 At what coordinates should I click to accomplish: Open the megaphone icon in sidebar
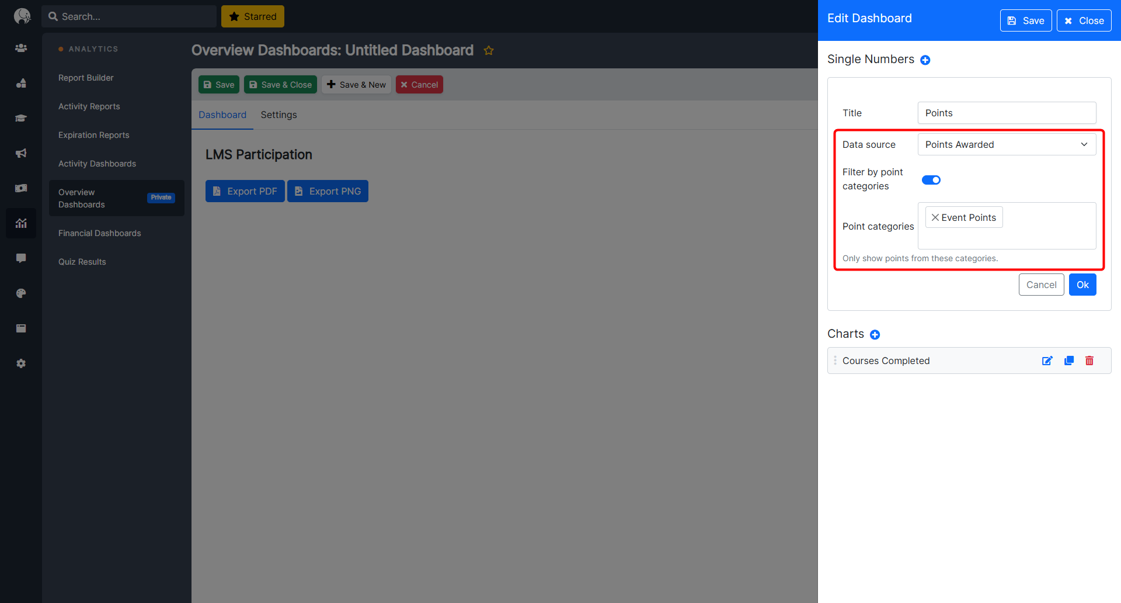point(21,153)
